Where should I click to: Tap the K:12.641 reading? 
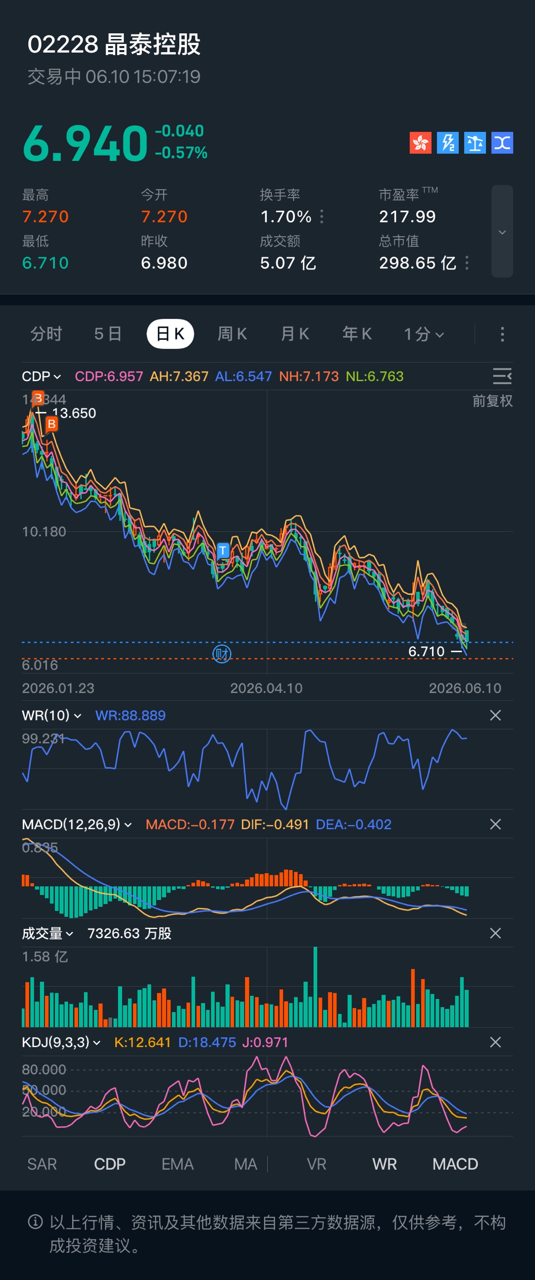(142, 1042)
